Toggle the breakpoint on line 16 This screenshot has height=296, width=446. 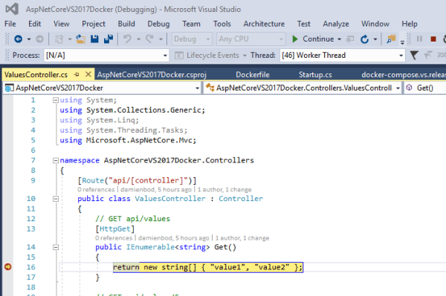tap(8, 267)
